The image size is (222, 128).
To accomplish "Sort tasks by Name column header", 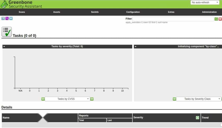I will click(6, 118).
